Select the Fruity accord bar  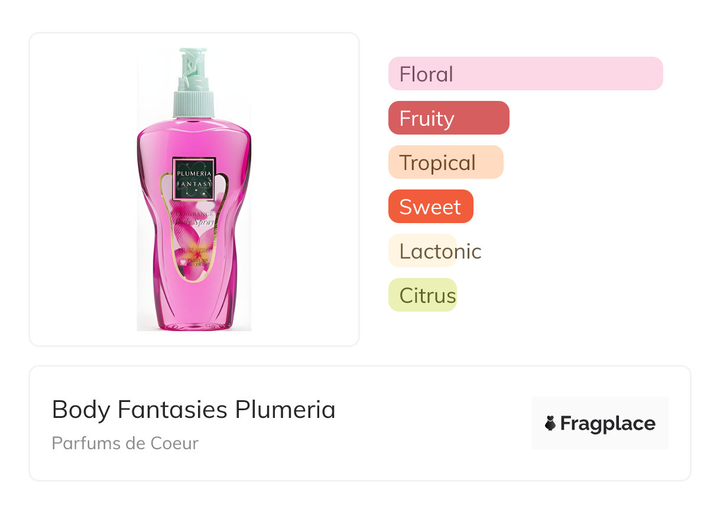449,118
